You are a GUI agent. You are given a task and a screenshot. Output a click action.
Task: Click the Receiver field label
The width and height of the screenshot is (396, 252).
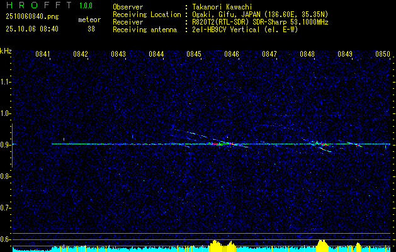128,22
